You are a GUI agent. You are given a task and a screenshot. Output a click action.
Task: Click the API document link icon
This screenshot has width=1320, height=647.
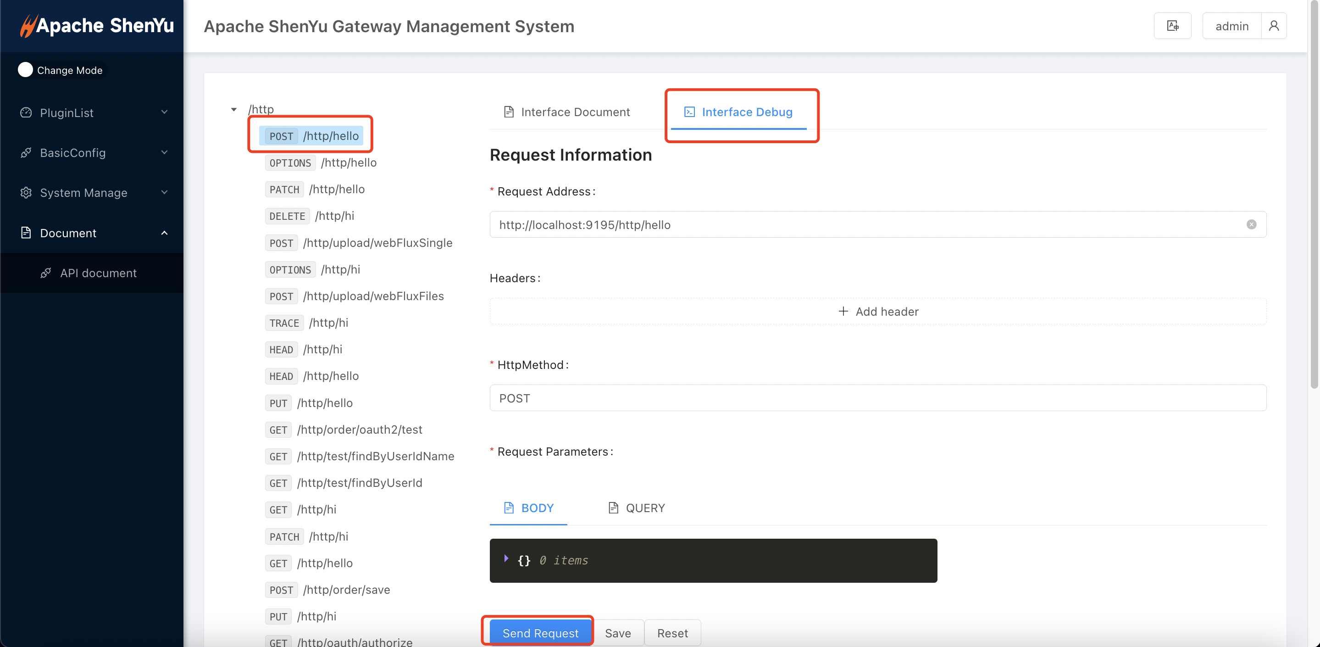pyautogui.click(x=45, y=273)
